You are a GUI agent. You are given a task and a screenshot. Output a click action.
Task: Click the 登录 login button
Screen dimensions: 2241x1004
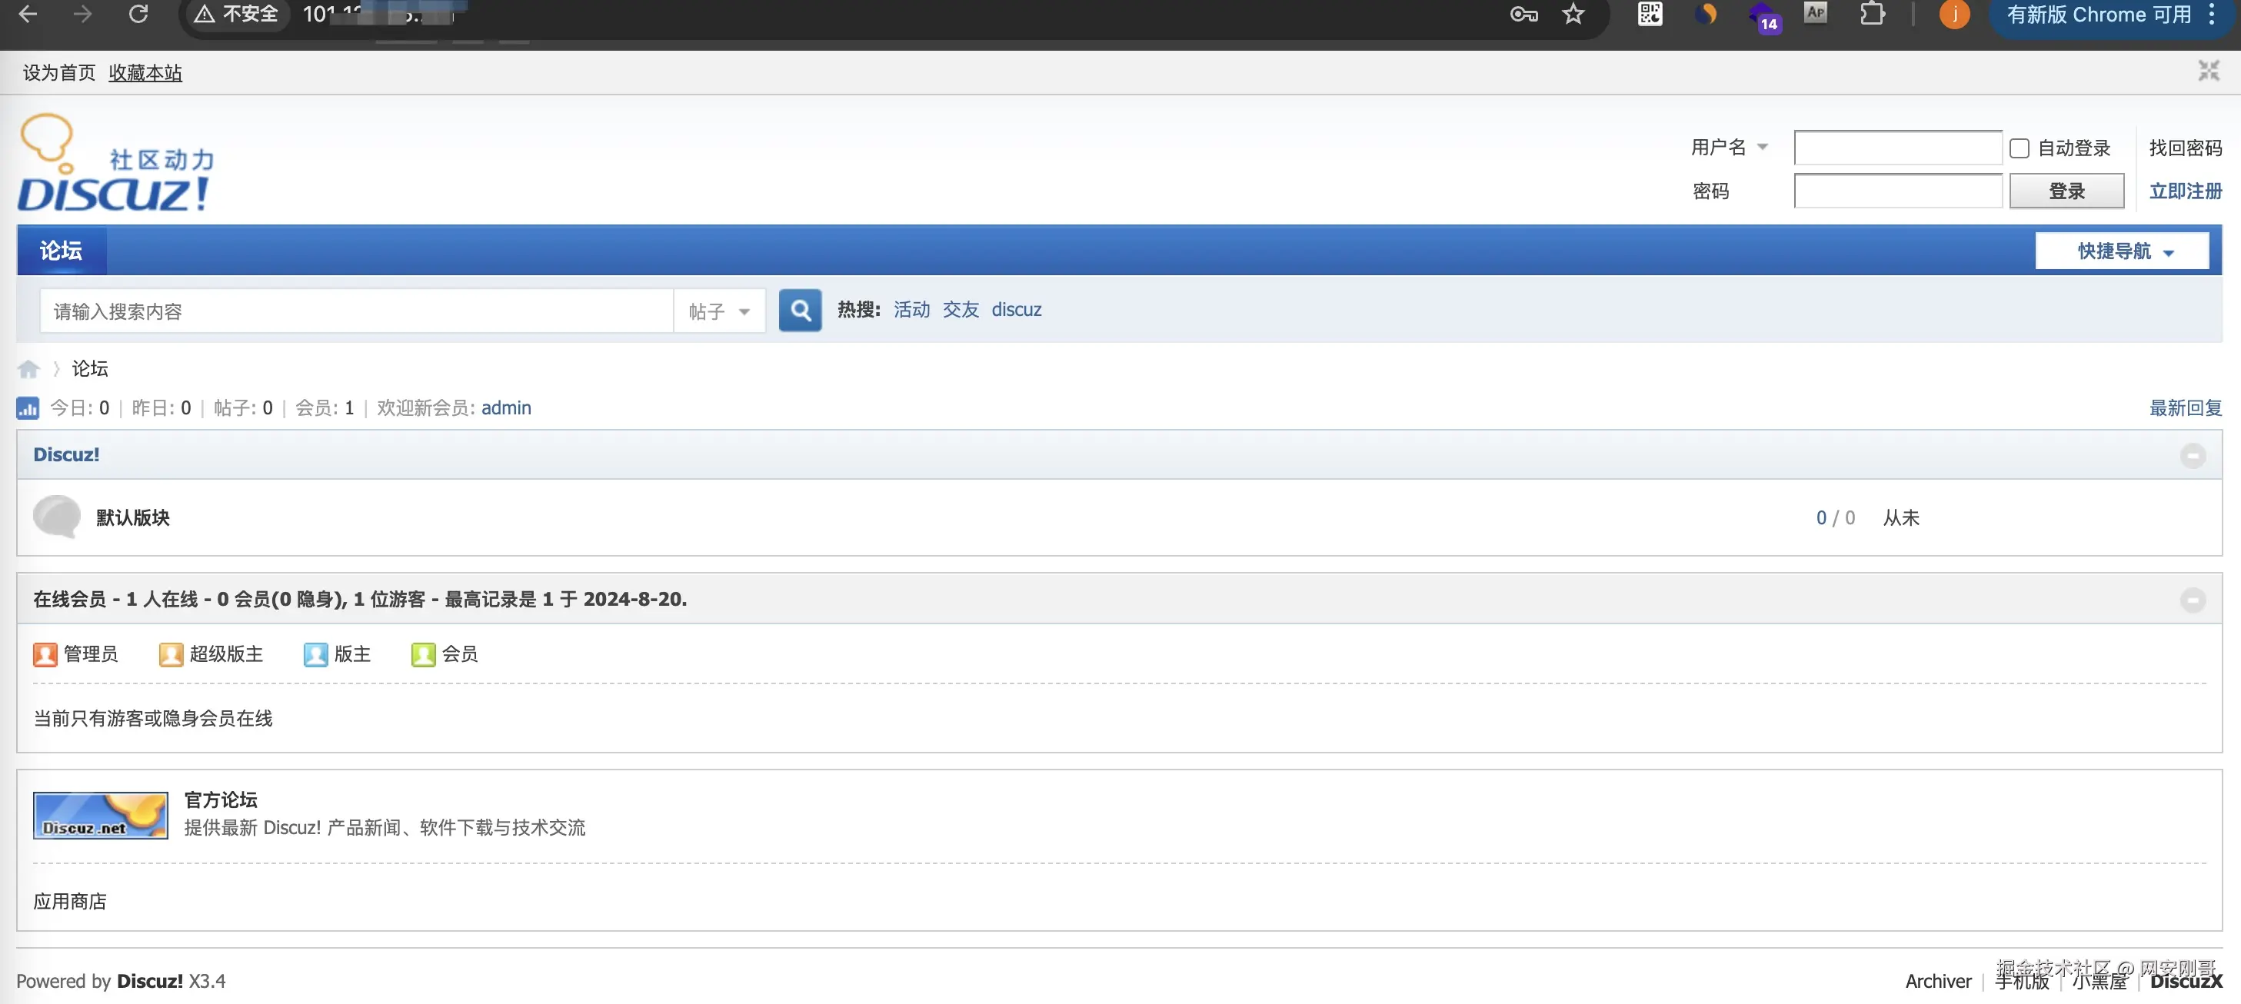tap(2066, 191)
